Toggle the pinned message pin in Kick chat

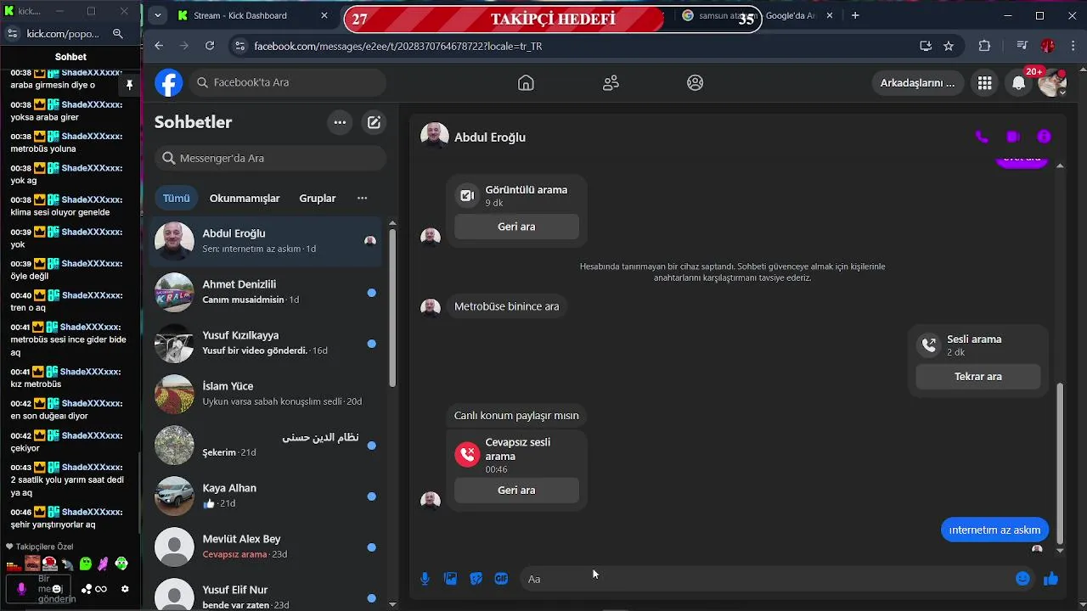pyautogui.click(x=129, y=85)
